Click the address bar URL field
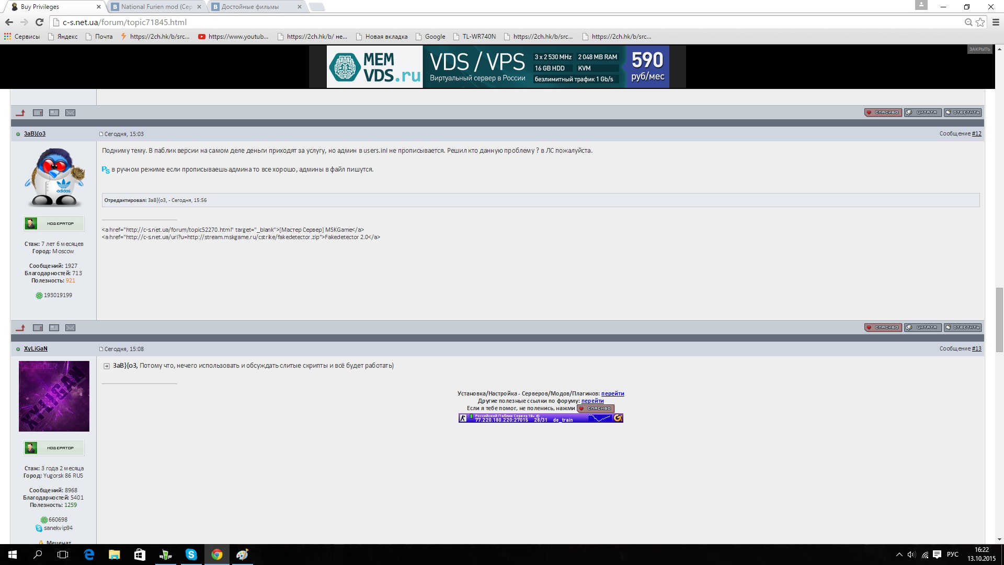This screenshot has height=565, width=1004. pos(507,22)
